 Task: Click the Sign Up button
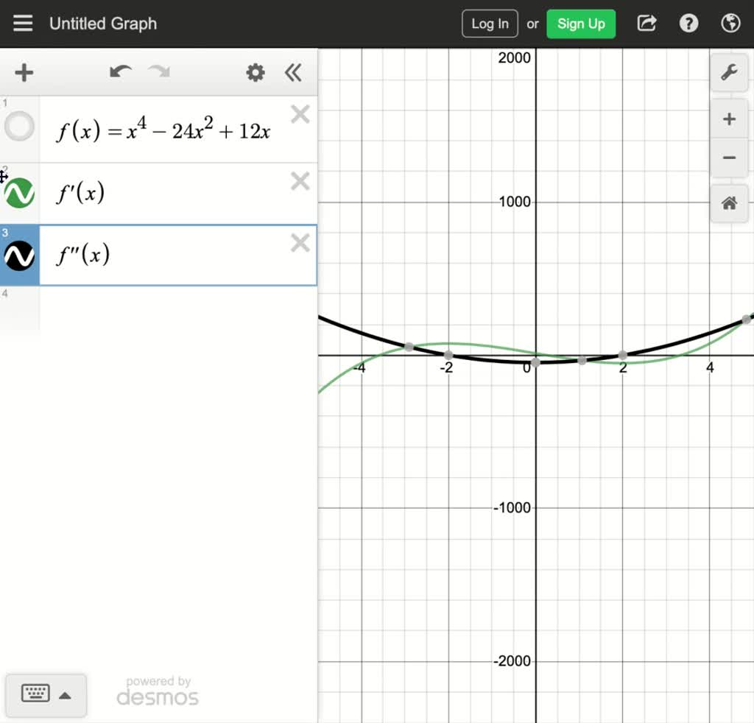tap(581, 23)
